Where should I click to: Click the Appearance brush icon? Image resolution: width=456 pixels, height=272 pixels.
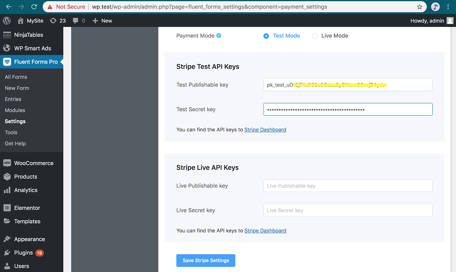[7, 239]
